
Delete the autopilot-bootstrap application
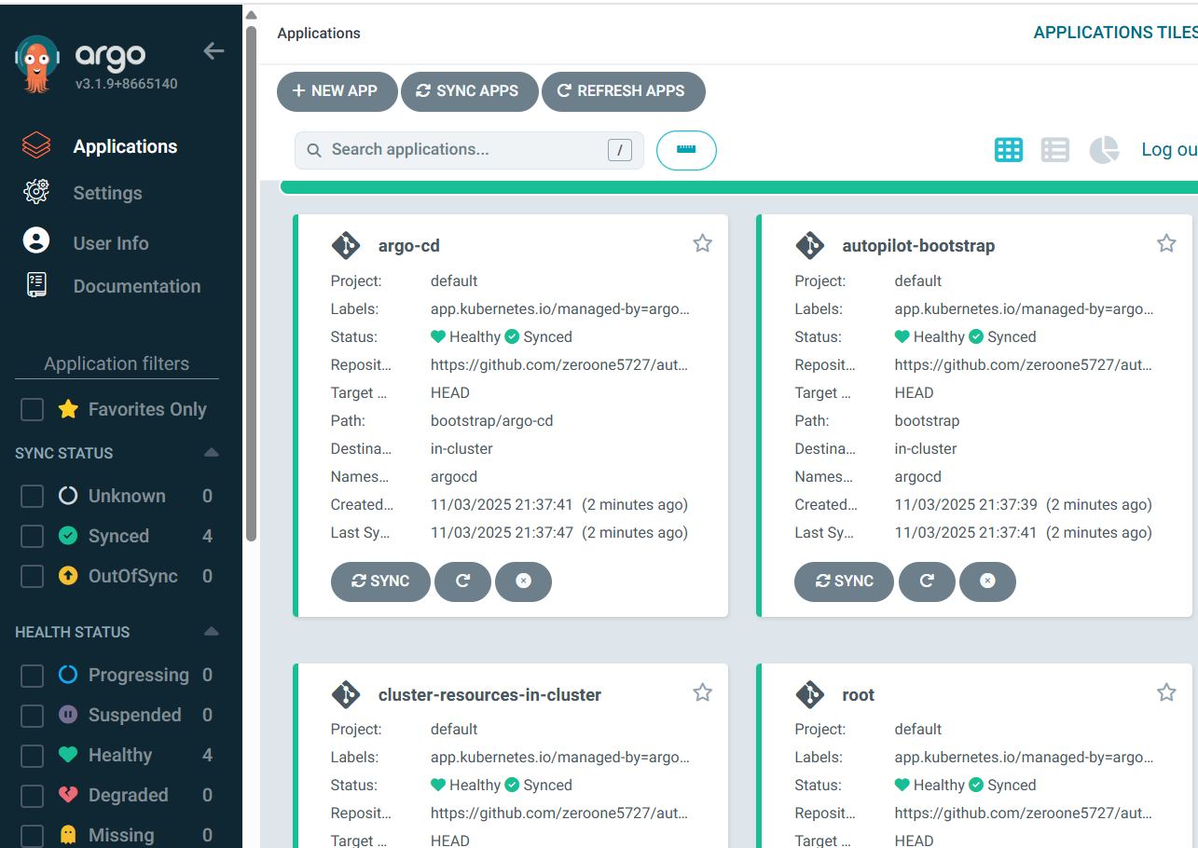click(987, 581)
